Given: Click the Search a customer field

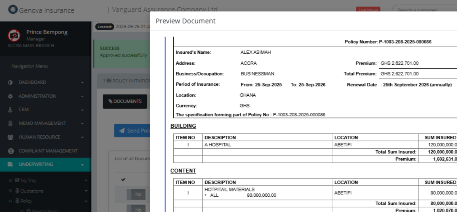Looking at the screenshot, I should (x=423, y=10).
